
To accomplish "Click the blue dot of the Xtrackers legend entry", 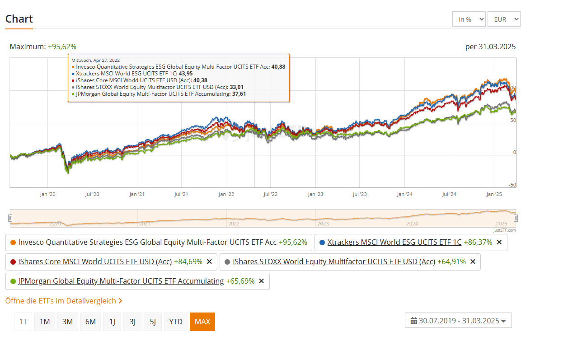I will 322,243.
